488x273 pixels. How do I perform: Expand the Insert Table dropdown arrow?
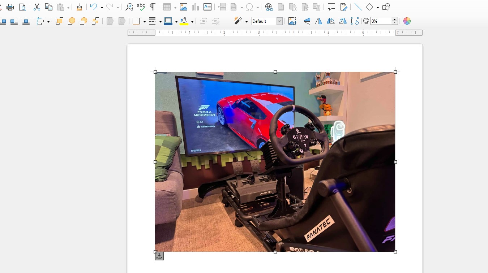point(175,7)
